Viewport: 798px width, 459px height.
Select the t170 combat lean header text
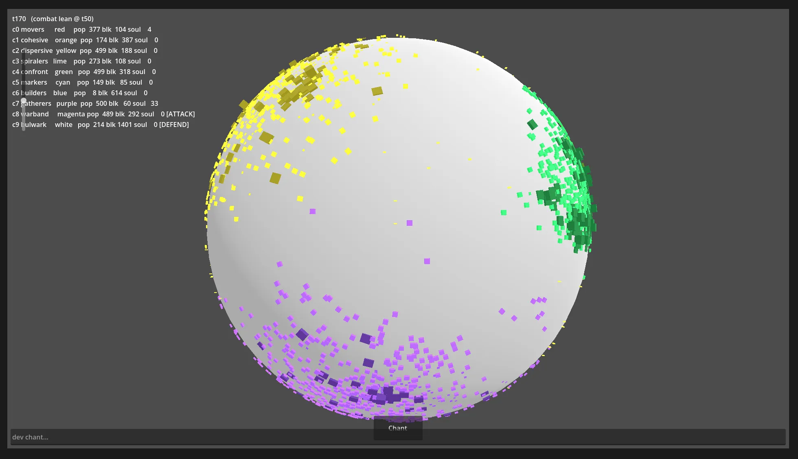coord(53,19)
